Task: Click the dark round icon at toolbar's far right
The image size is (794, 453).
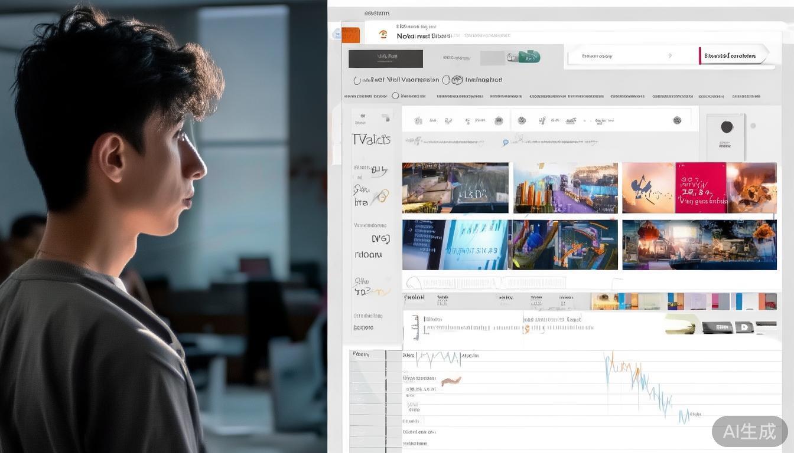Action: coord(677,120)
